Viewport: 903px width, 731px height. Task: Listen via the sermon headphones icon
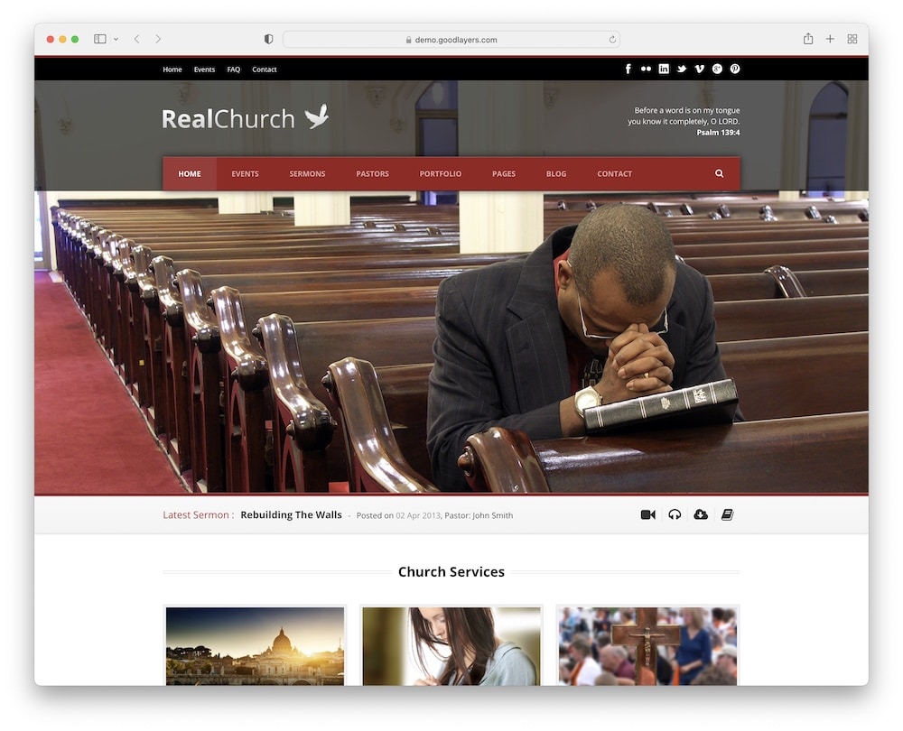coord(675,514)
